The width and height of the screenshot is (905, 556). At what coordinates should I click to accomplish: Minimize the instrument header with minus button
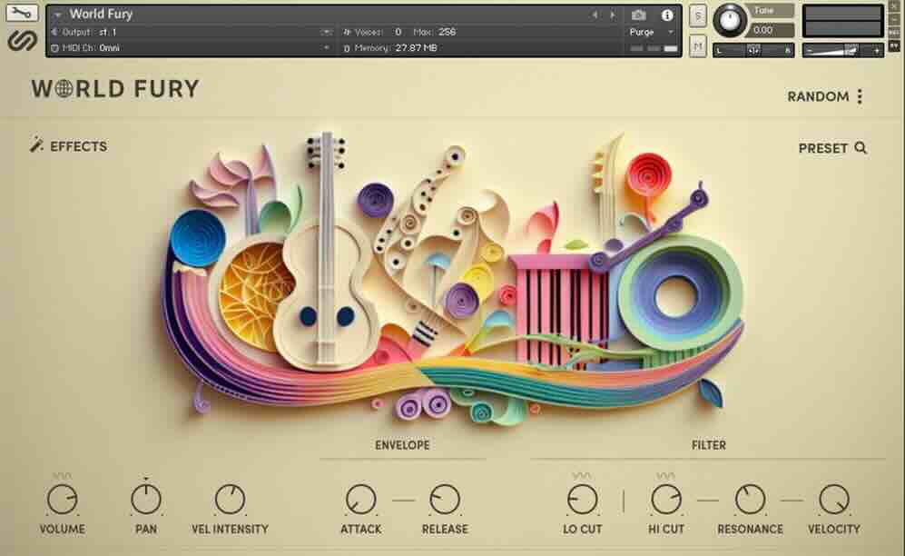[x=895, y=20]
